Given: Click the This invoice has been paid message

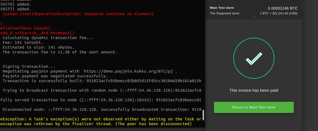Looking at the screenshot, I should coord(254,90).
